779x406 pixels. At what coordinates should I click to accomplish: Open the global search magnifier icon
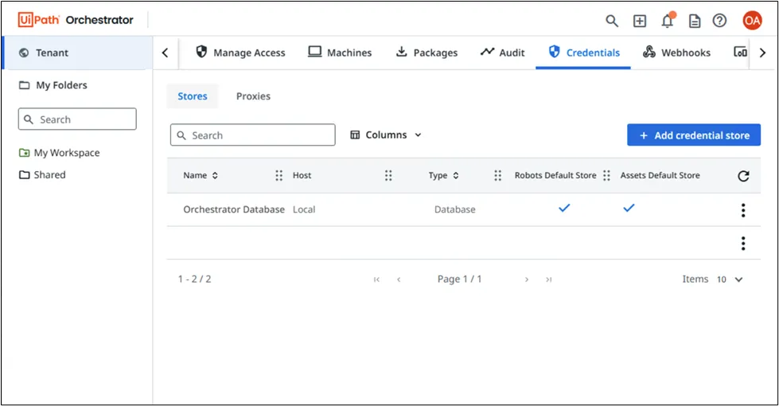612,21
